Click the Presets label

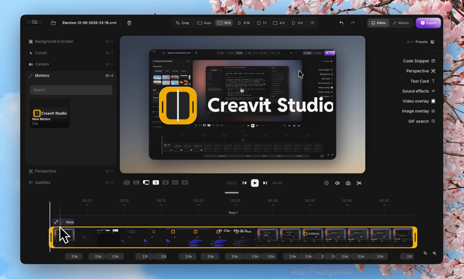click(421, 42)
